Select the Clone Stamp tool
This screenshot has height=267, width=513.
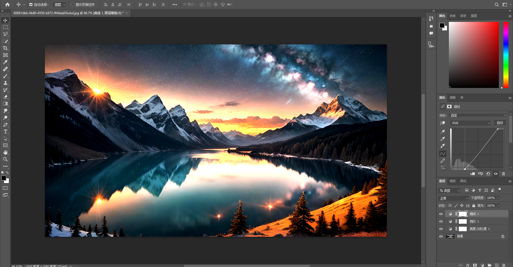pos(5,83)
